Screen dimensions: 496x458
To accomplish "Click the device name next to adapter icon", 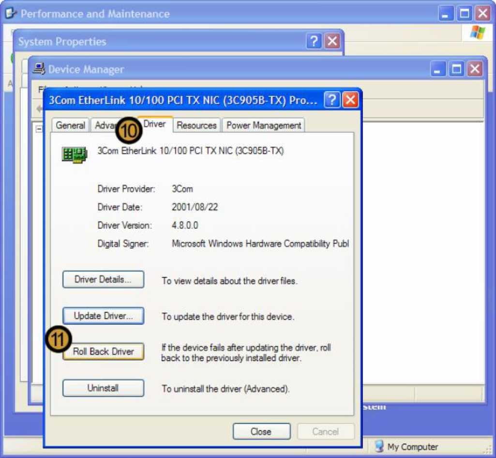I will 191,151.
